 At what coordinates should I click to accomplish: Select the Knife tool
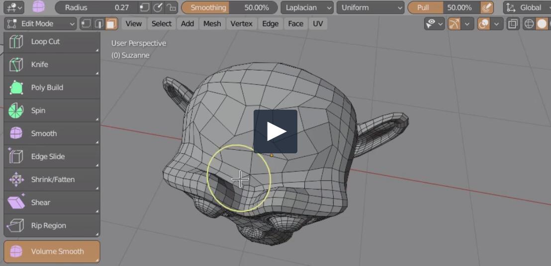click(x=52, y=65)
